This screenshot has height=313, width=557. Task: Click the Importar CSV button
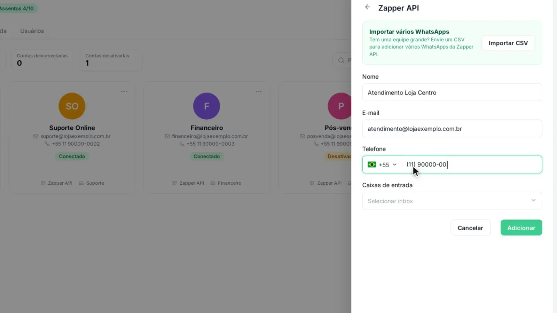coord(508,43)
